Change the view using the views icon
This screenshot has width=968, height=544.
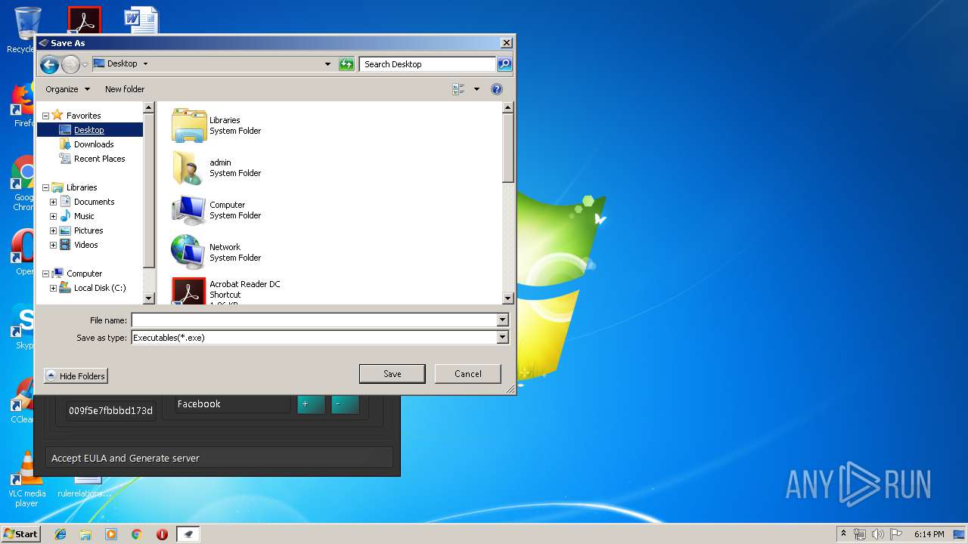pyautogui.click(x=459, y=89)
